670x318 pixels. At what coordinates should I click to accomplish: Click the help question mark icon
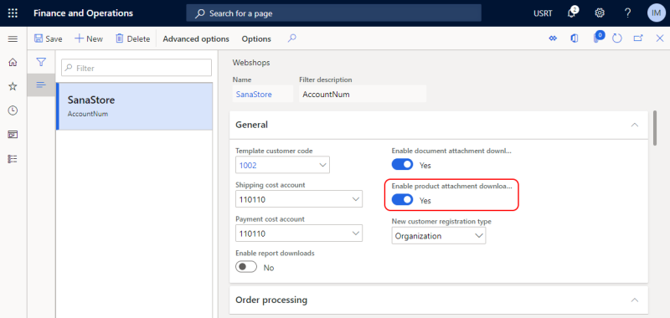(627, 13)
